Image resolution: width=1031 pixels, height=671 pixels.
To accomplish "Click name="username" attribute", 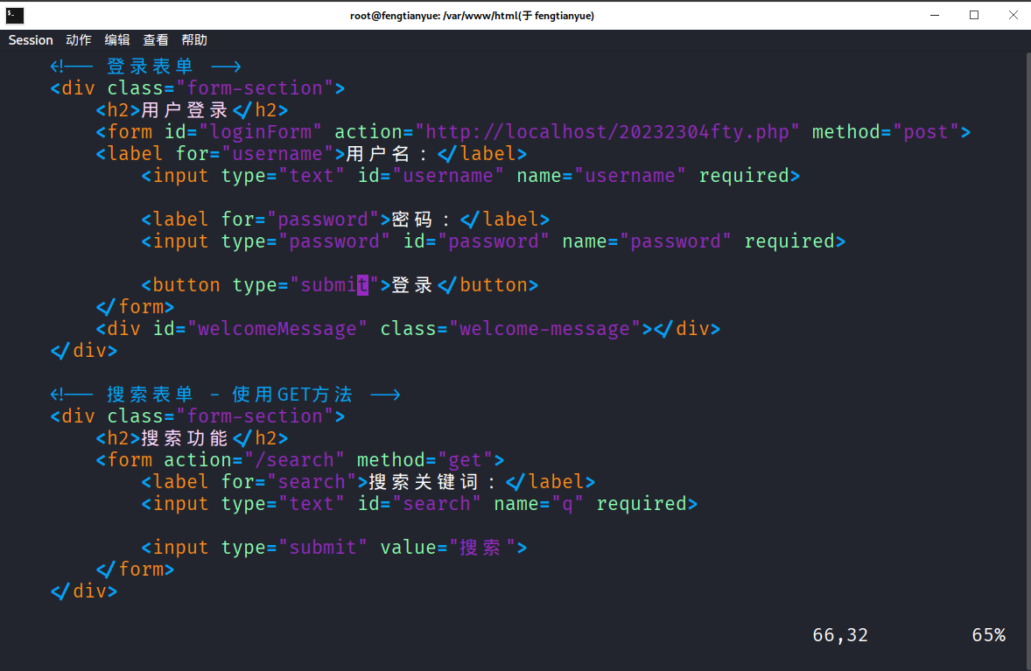I will [601, 176].
